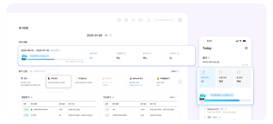This screenshot has height=124, width=273.
Task: Click info icon beside mobile Refresh 휴가 5d
Action: coord(226,109)
